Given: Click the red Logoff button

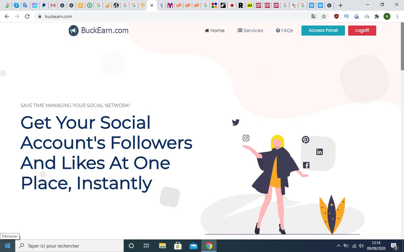Looking at the screenshot, I should 362,31.
